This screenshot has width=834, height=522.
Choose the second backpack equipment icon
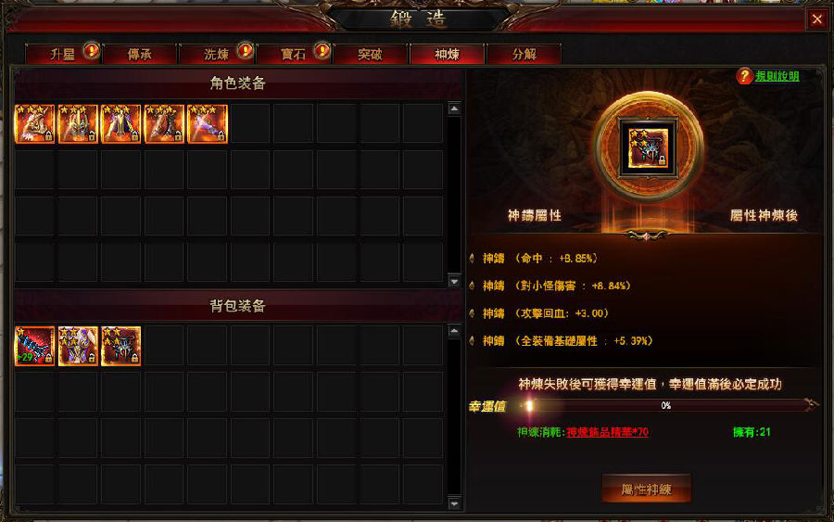(x=78, y=347)
